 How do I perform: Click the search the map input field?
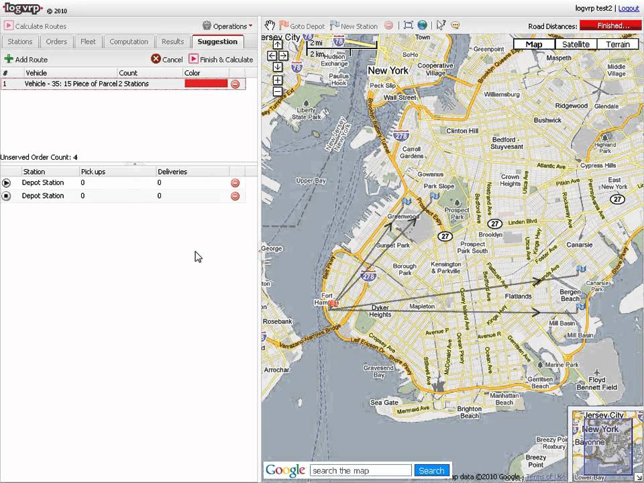(361, 470)
